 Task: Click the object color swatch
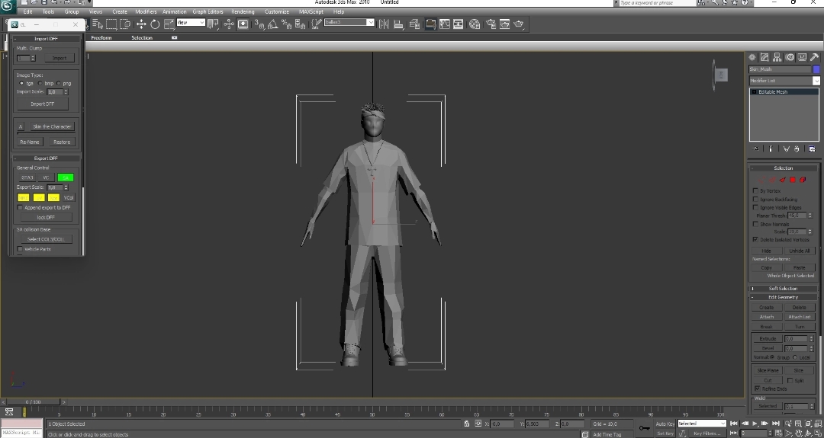pyautogui.click(x=816, y=69)
